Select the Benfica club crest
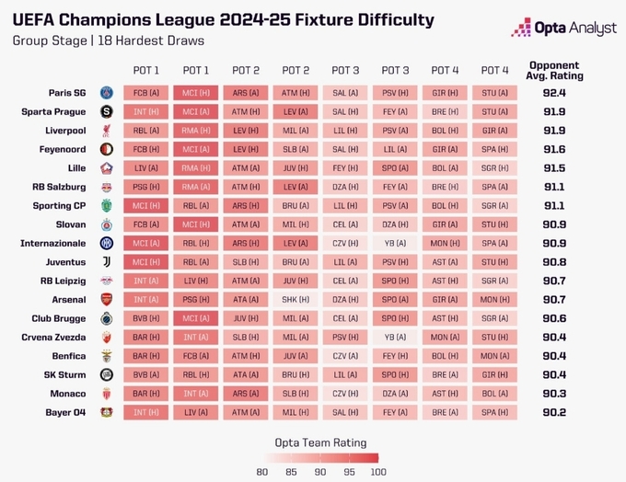Screen dimensions: 626x482 click(107, 356)
